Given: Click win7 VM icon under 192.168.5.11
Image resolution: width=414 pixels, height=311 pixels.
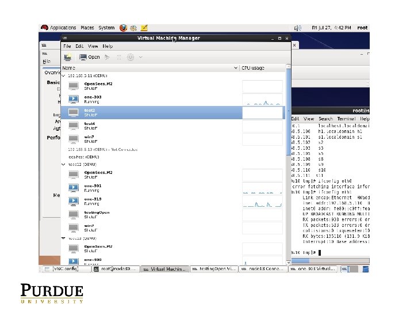Looking at the screenshot, I should tap(74, 139).
